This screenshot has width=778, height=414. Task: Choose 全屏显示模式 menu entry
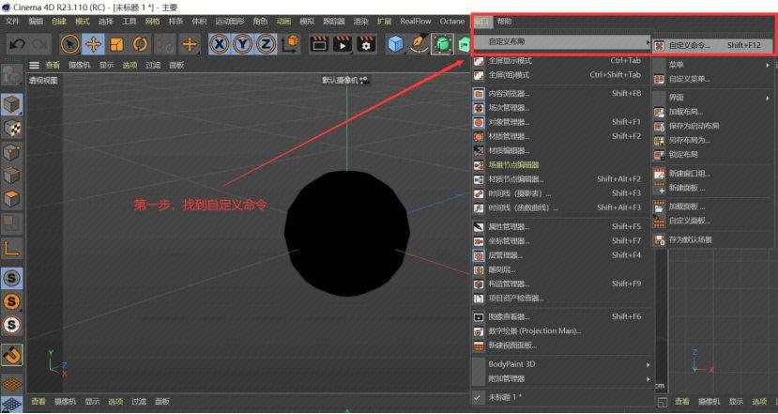coord(561,61)
